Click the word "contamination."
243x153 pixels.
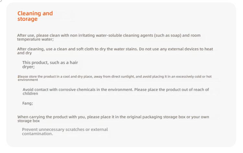click(x=38, y=134)
